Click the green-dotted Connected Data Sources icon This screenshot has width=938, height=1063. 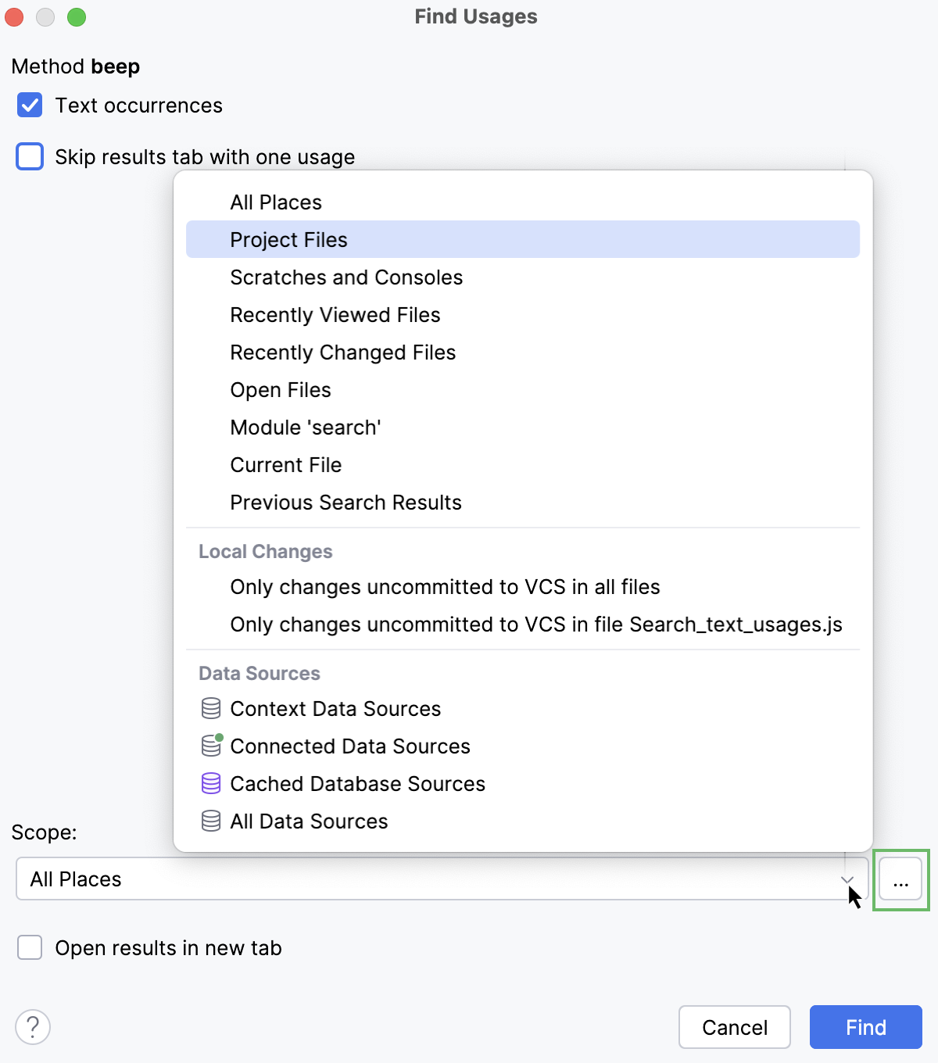pos(210,746)
